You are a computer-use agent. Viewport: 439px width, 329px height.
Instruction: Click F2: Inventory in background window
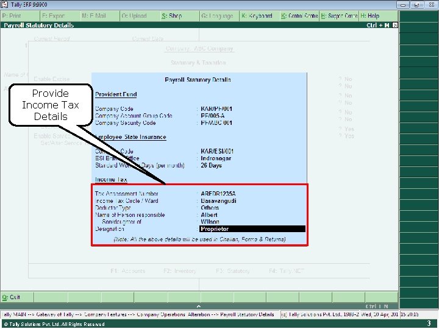click(180, 271)
